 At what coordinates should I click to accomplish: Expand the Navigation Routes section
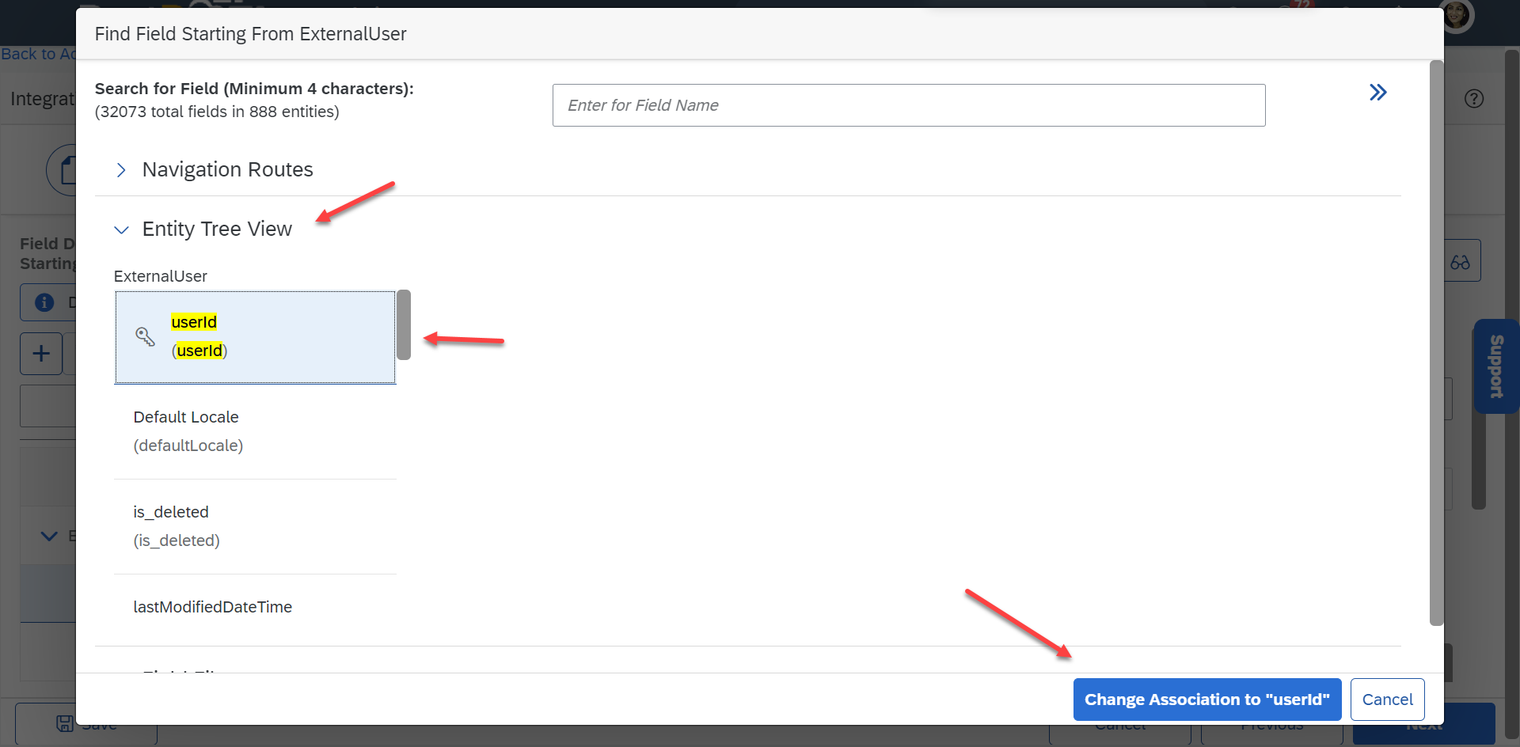pos(121,170)
